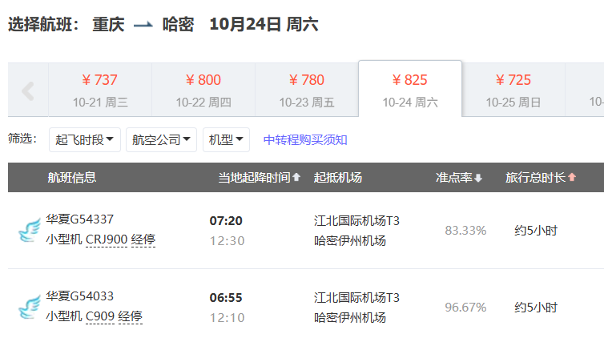Click flight number 华夏G54337
Image resolution: width=604 pixels, height=342 pixels.
pyautogui.click(x=80, y=219)
